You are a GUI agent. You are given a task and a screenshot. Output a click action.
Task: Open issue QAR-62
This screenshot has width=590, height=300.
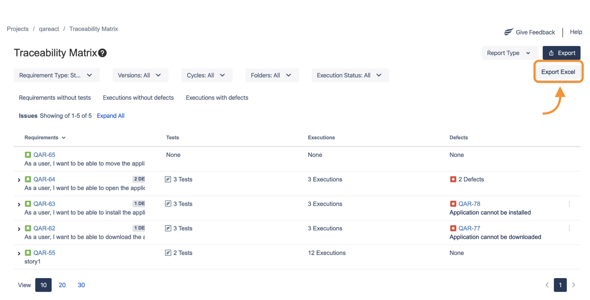(x=44, y=228)
